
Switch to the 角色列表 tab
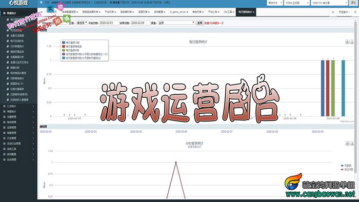click(x=197, y=12)
